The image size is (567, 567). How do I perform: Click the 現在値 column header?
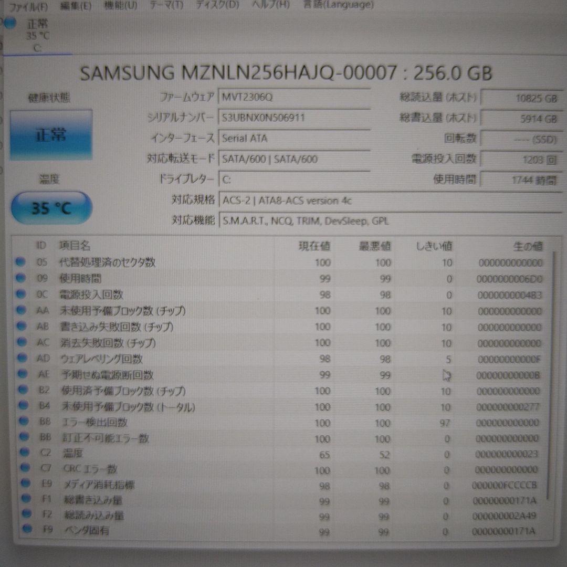[x=314, y=246]
